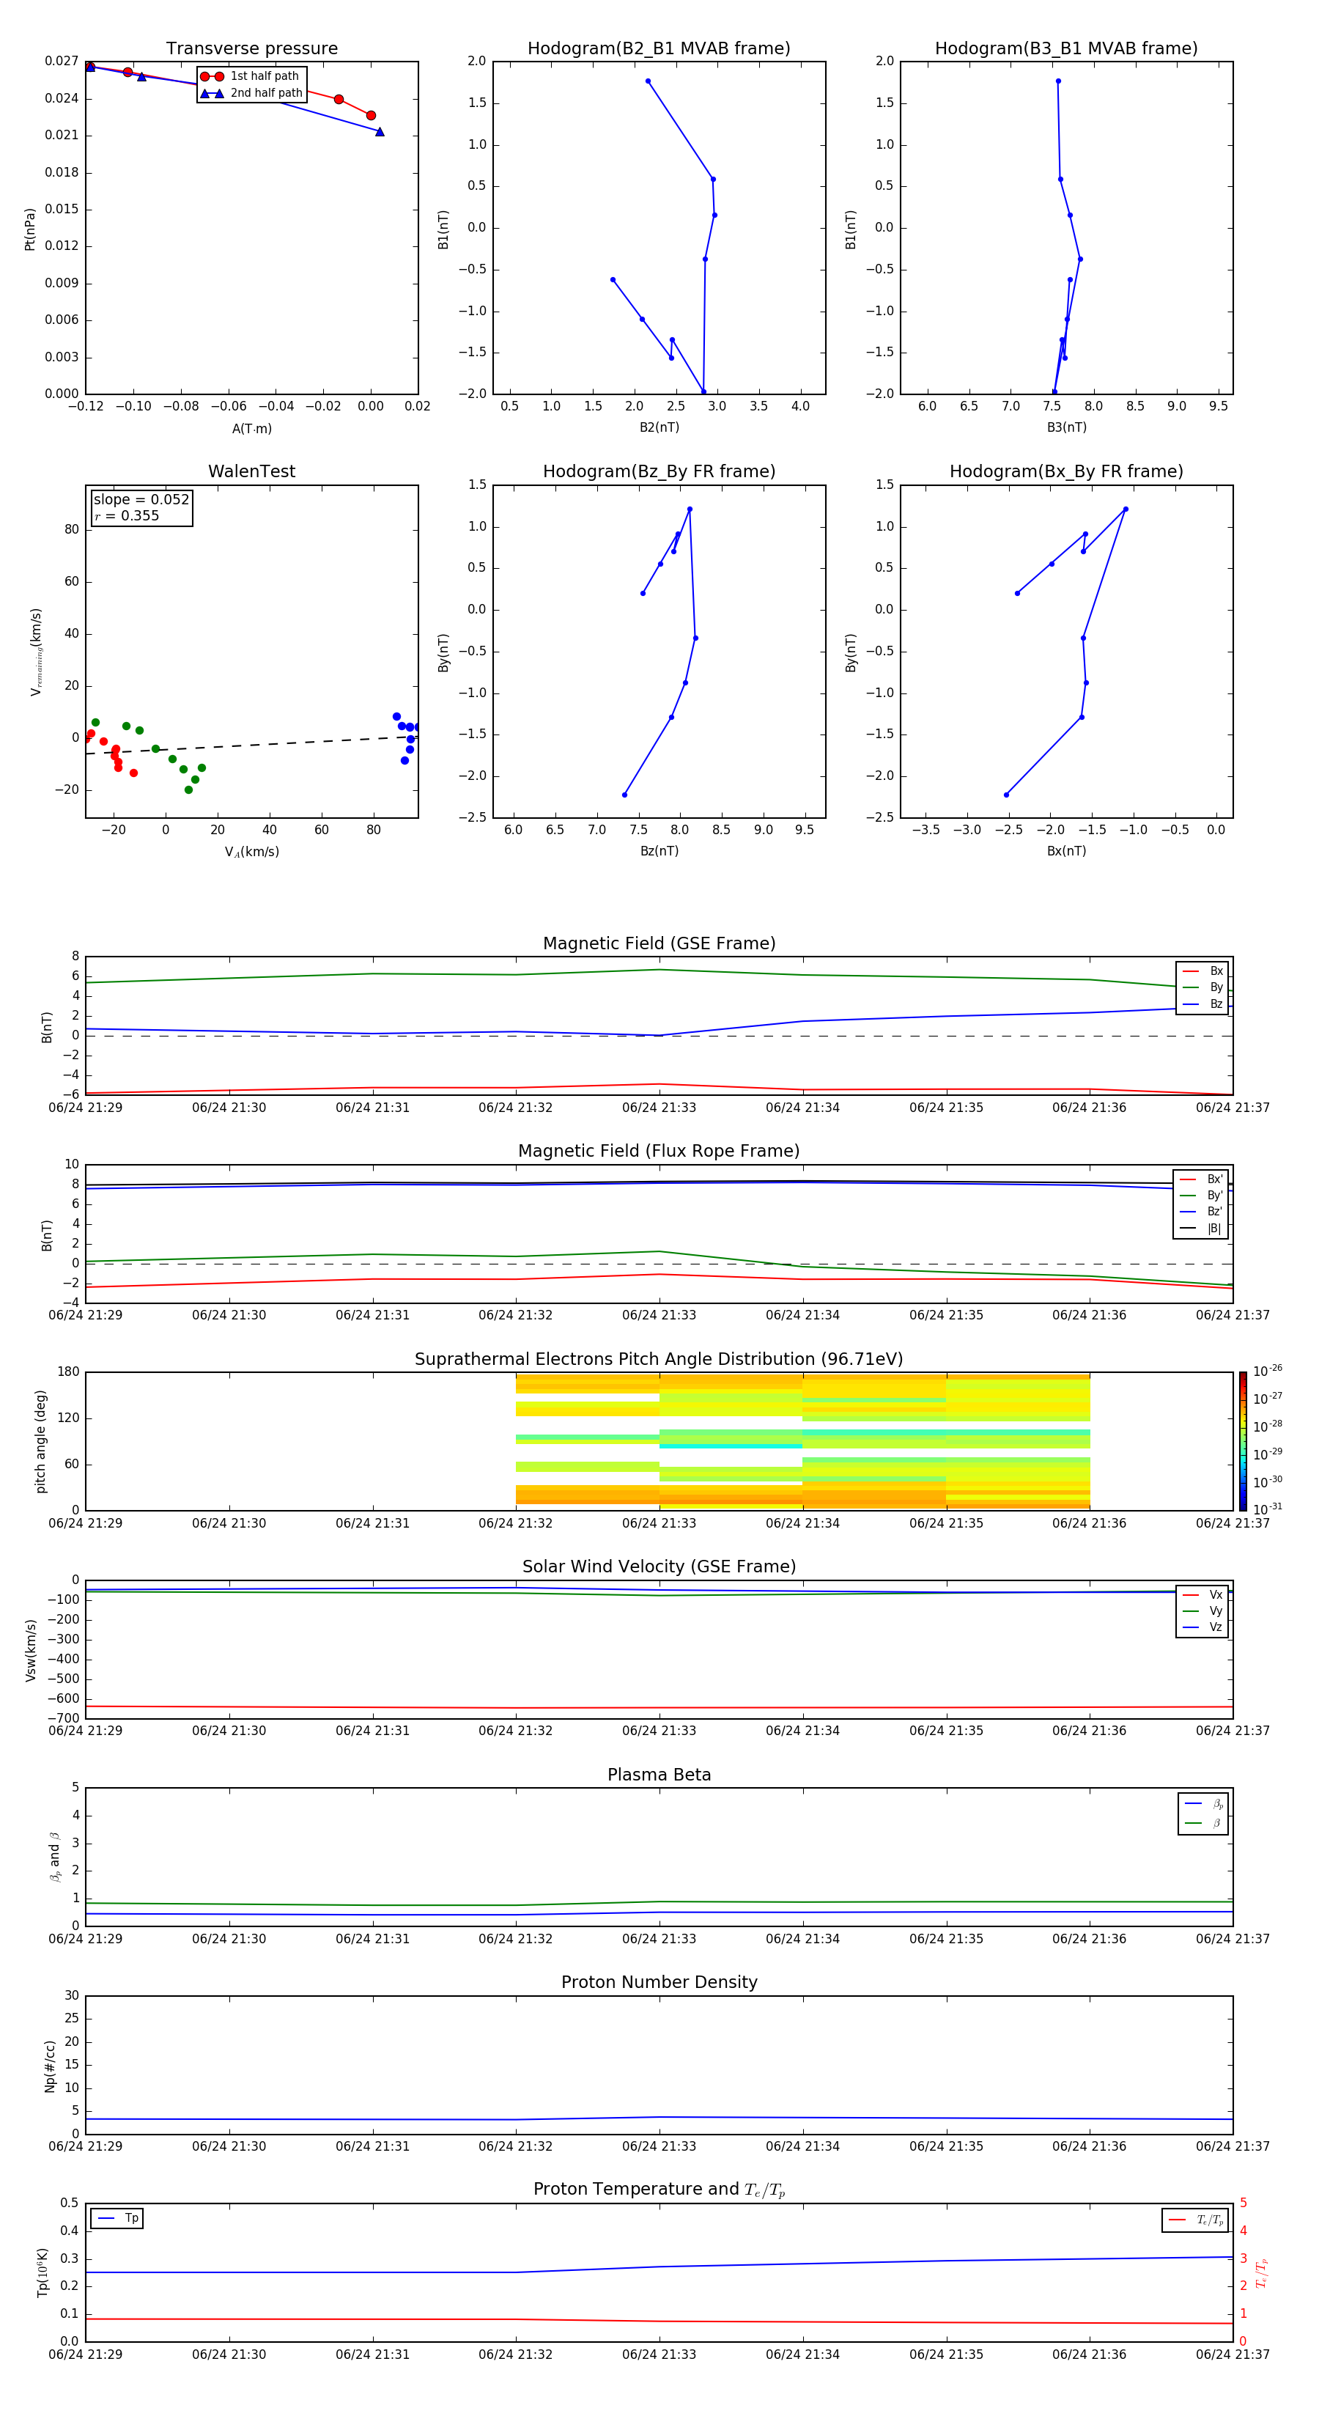Click the red 'Te/Tp' right axis label
This screenshot has height=2419, width=1319.
(x=1262, y=2272)
